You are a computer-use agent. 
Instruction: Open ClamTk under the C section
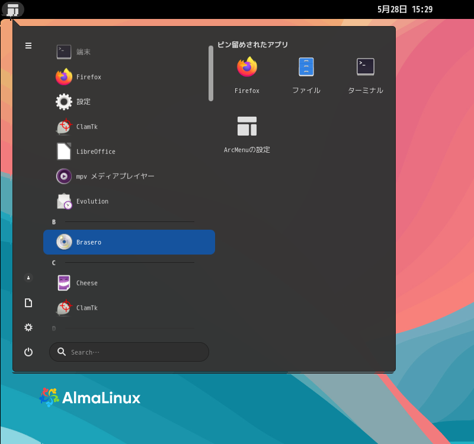129,308
